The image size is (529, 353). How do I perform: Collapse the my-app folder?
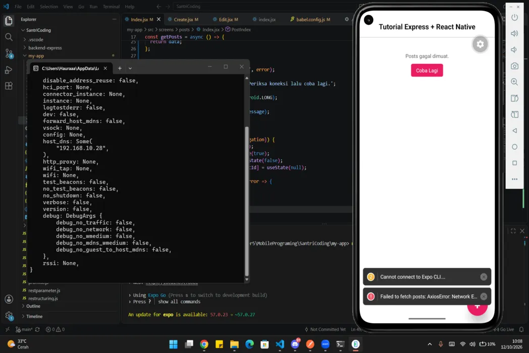coord(36,56)
